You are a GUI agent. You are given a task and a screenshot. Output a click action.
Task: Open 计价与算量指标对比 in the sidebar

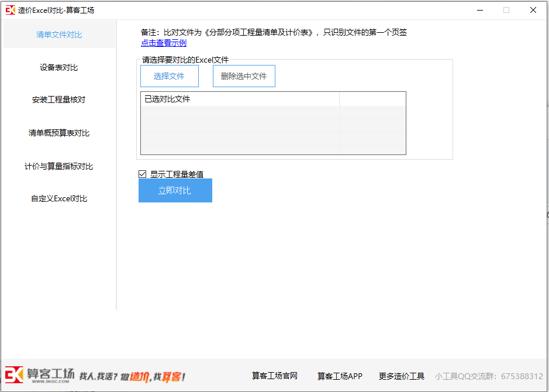(59, 166)
